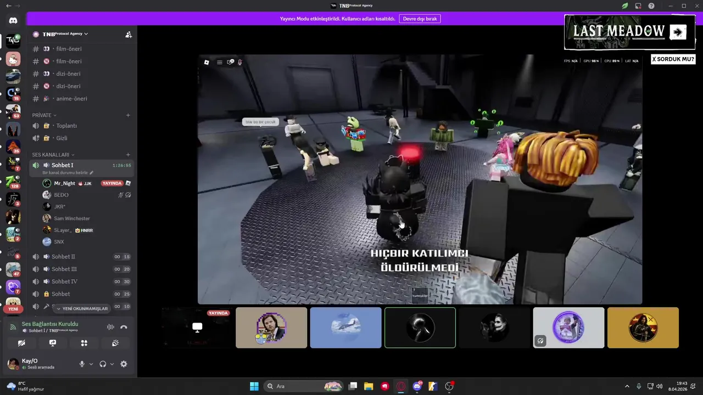This screenshot has height=395, width=703.
Task: Open inbox icon in title bar
Action: tap(638, 5)
